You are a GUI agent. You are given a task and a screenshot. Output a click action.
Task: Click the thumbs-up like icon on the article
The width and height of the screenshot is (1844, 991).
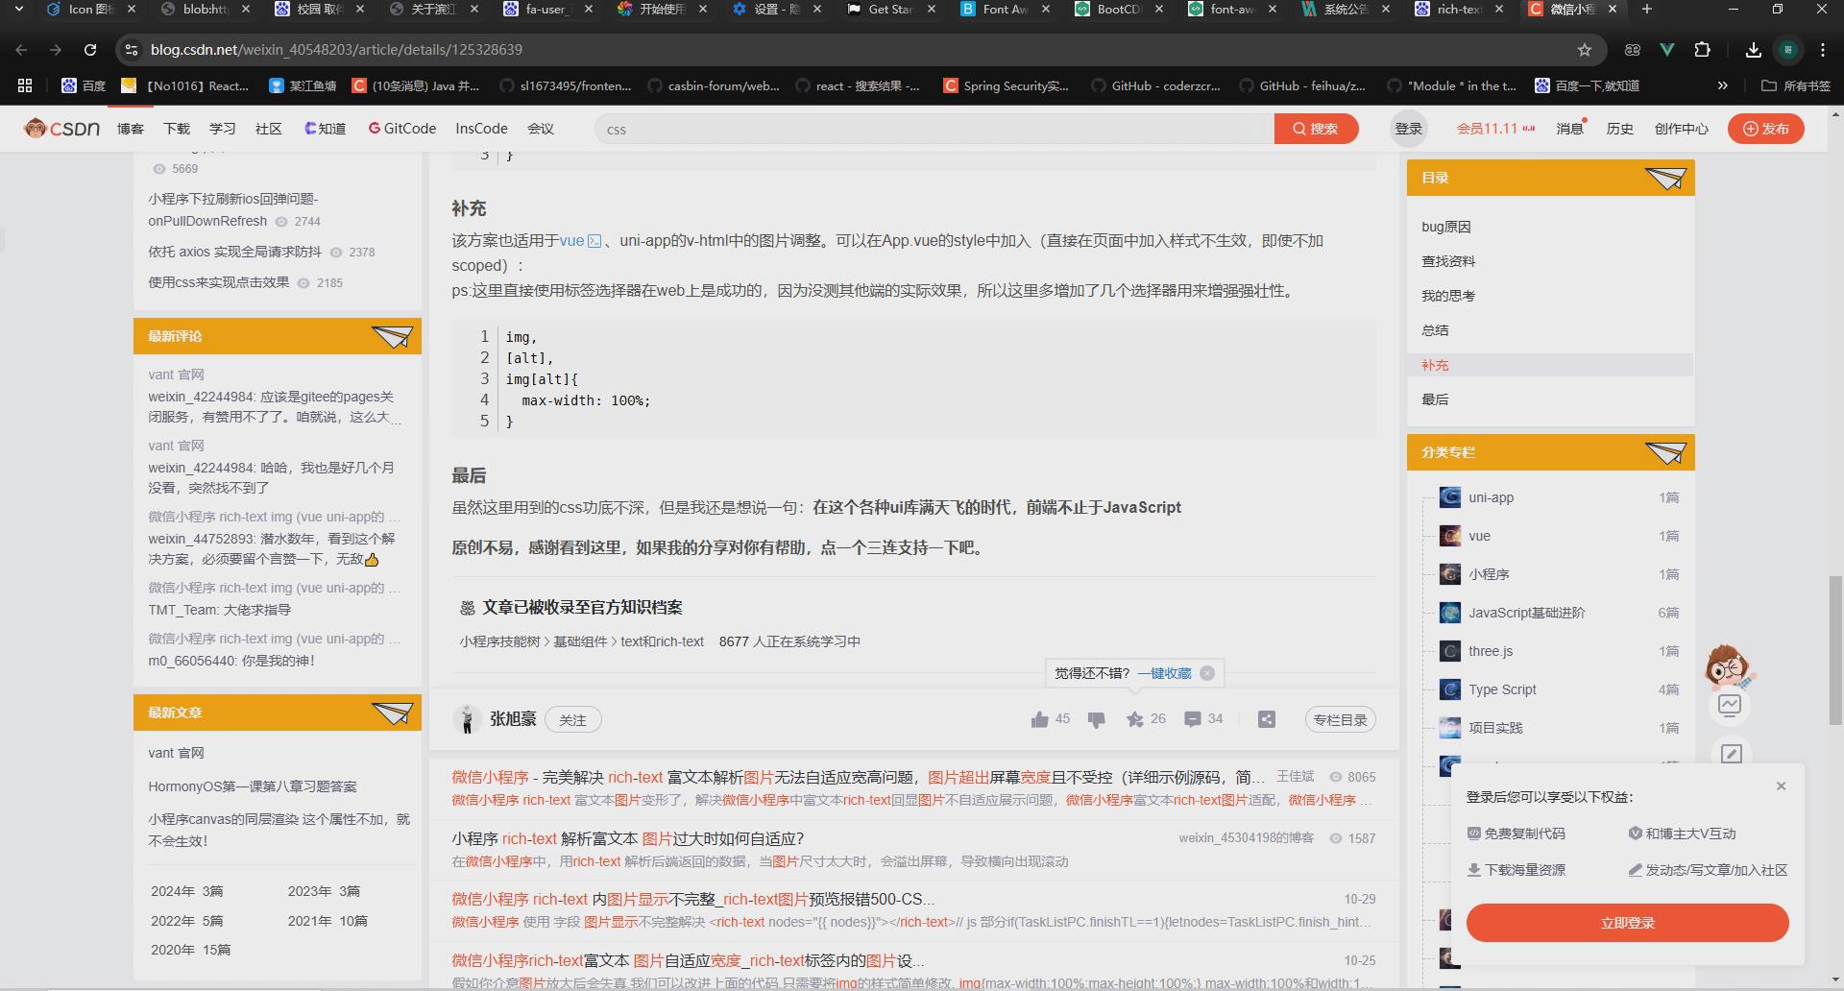click(1039, 718)
